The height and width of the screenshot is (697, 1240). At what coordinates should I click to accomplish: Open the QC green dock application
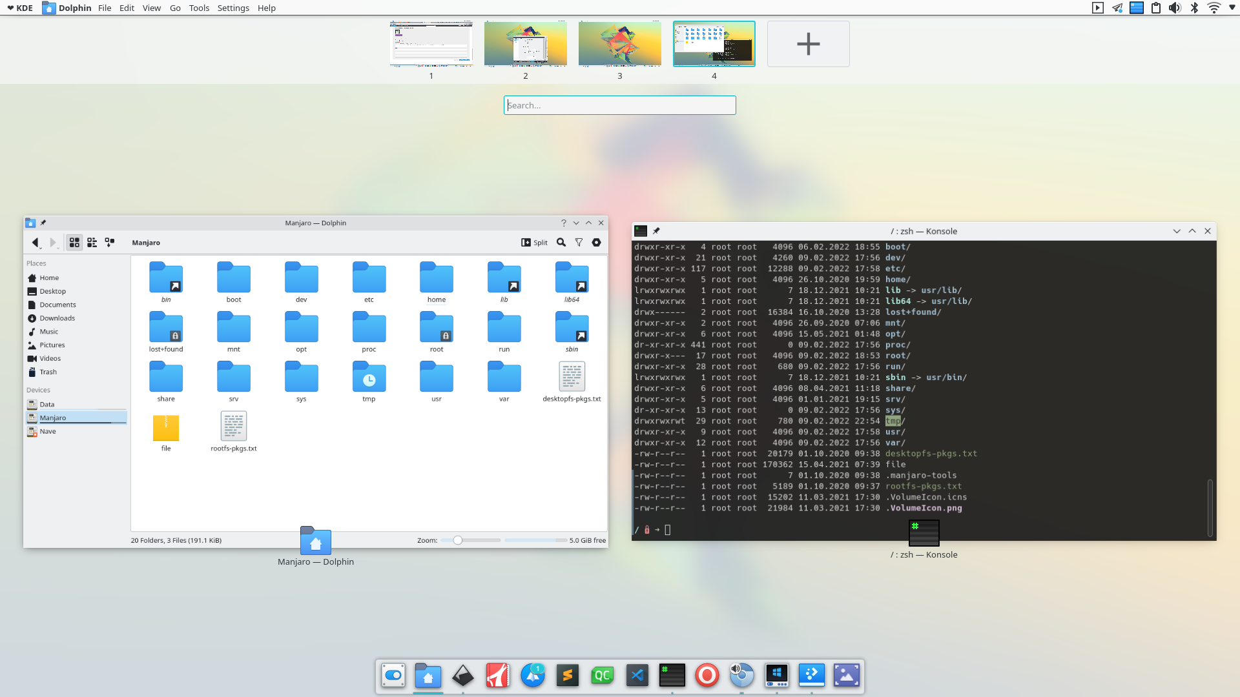[603, 675]
